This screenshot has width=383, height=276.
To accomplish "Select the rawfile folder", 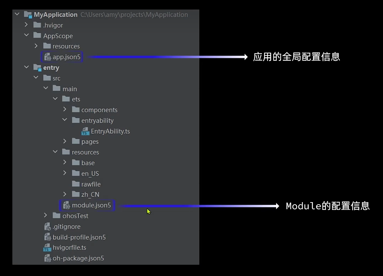I will click(x=91, y=184).
